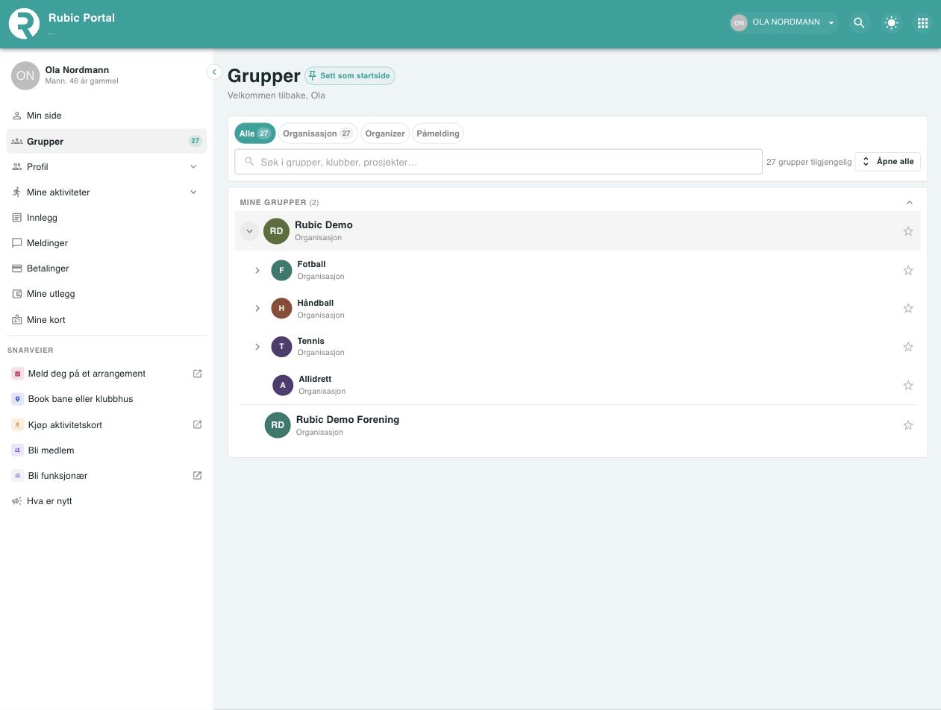Click the H avatar of Håndball
The height and width of the screenshot is (710, 941).
point(281,308)
